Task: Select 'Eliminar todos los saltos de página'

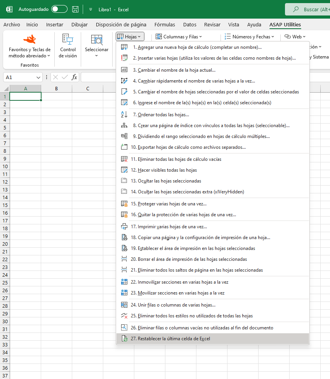Action: tap(213, 270)
